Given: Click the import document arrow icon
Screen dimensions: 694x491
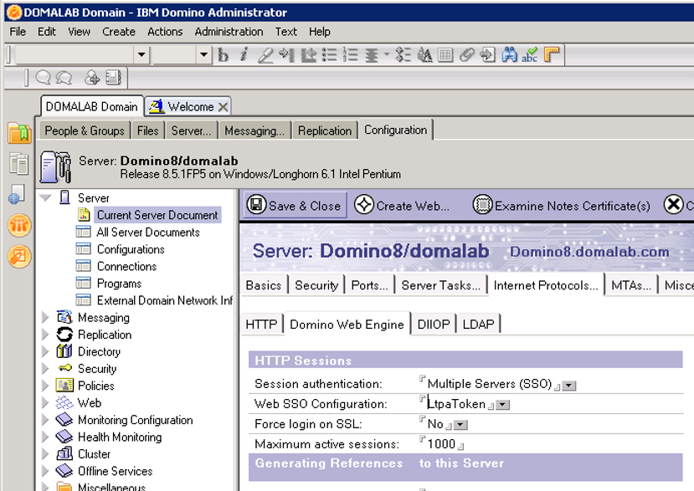Looking at the screenshot, I should tap(488, 55).
